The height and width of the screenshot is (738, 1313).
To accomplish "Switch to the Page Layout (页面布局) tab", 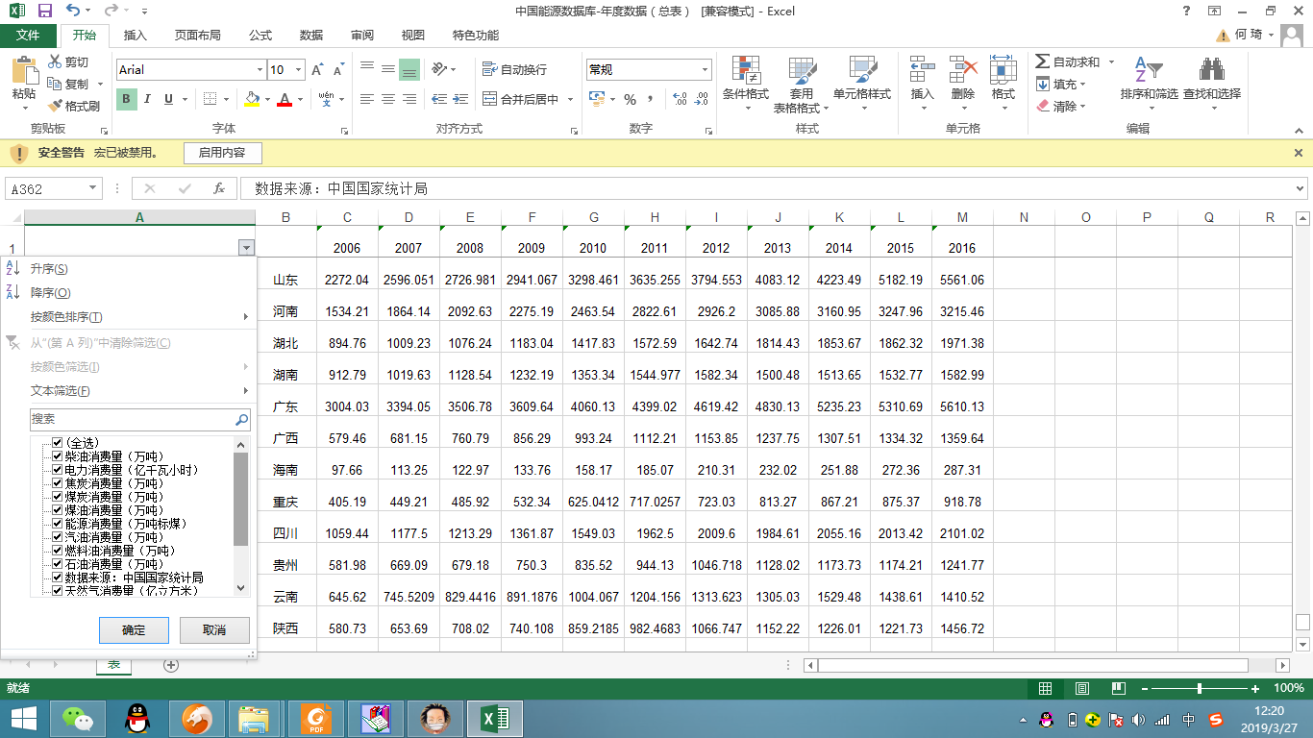I will [197, 36].
